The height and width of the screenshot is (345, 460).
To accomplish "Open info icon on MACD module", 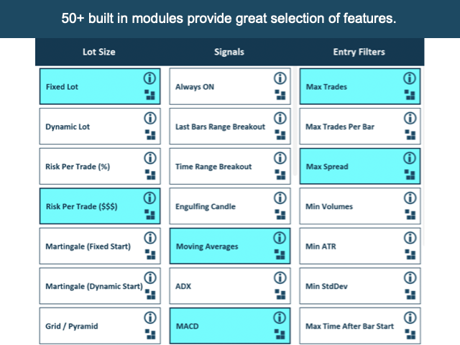I will click(x=280, y=318).
